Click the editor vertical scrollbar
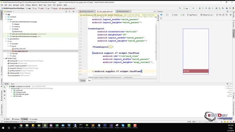The height and width of the screenshot is (132, 235). (156, 43)
